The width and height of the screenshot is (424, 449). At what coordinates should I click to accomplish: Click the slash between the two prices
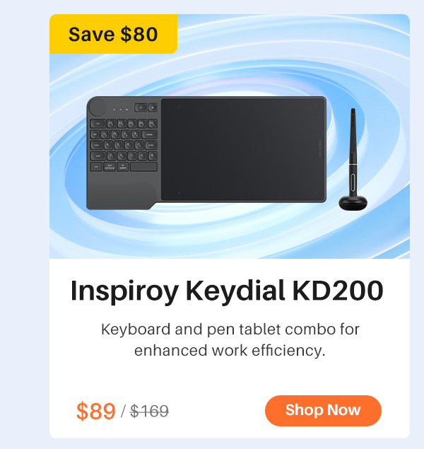(x=123, y=412)
